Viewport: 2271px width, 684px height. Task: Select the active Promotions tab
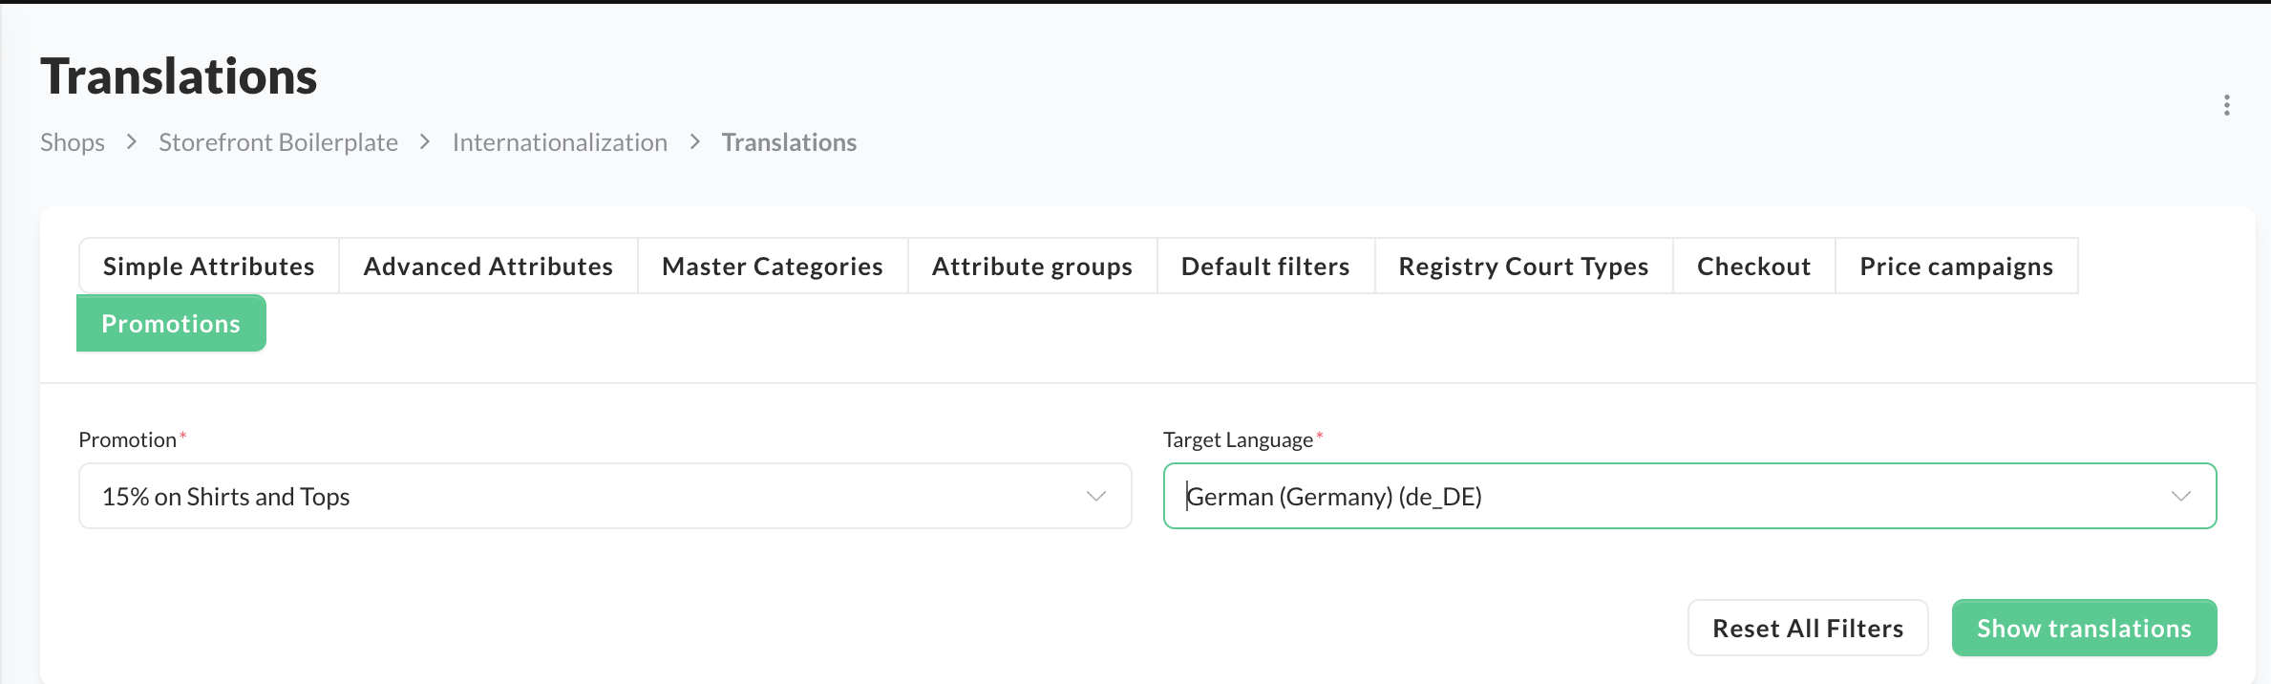[171, 324]
